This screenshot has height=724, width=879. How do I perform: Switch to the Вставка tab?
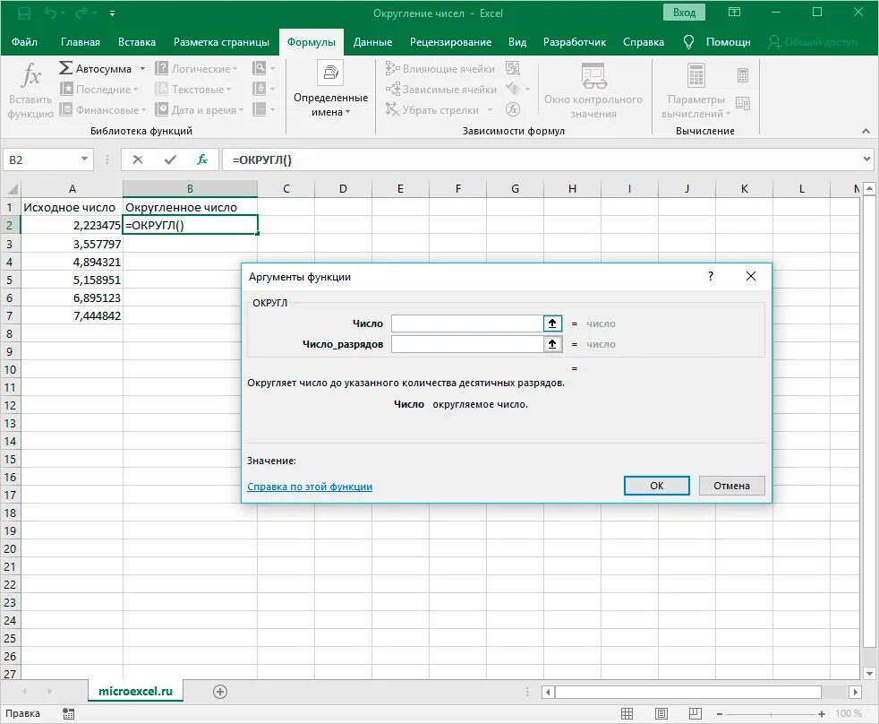(x=137, y=42)
